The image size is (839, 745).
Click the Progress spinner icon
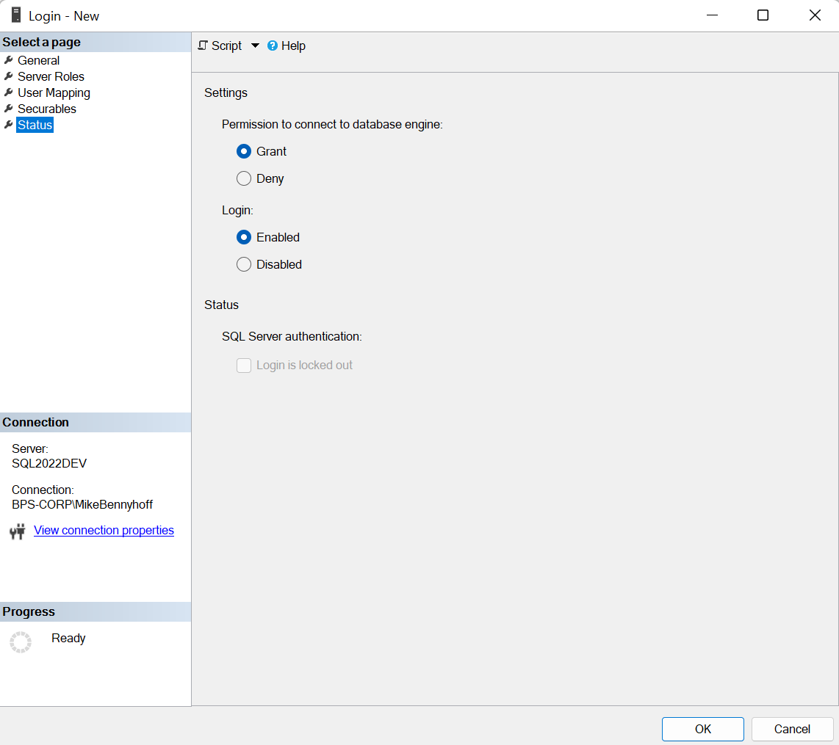coord(21,642)
